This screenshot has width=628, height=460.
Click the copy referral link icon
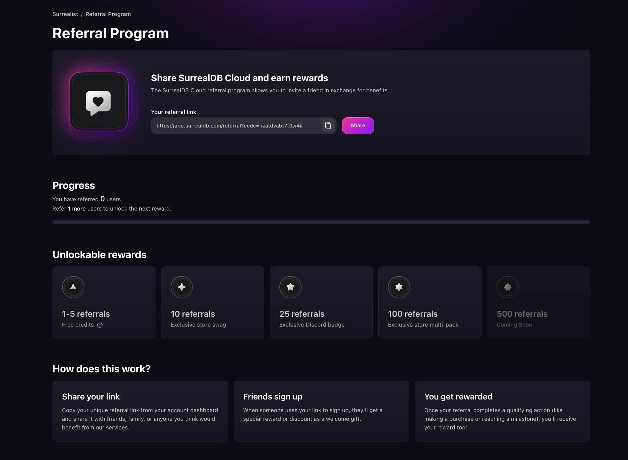pyautogui.click(x=328, y=126)
